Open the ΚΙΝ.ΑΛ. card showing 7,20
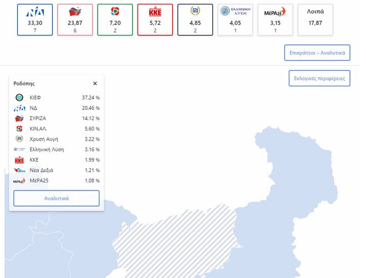This screenshot has width=366, height=278. [x=115, y=19]
